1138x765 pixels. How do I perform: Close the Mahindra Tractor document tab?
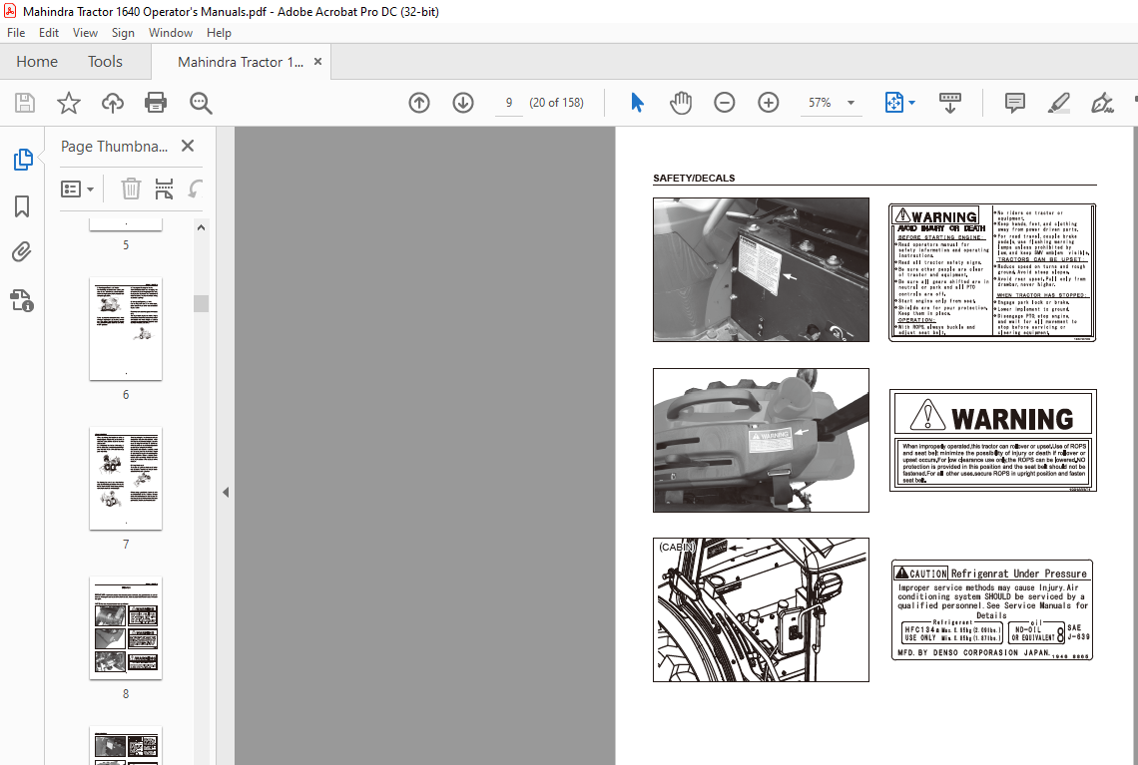pos(317,62)
